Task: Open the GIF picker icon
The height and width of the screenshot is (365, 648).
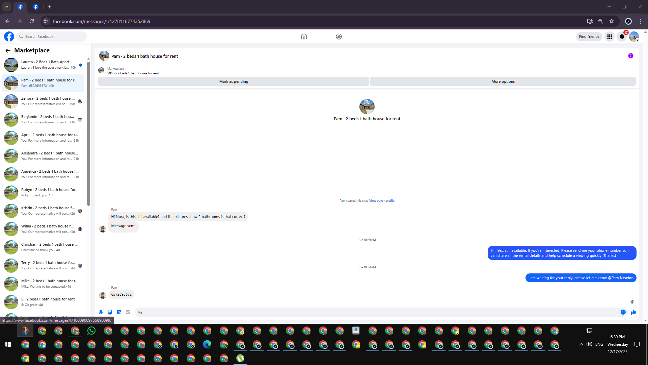Action: point(128,312)
